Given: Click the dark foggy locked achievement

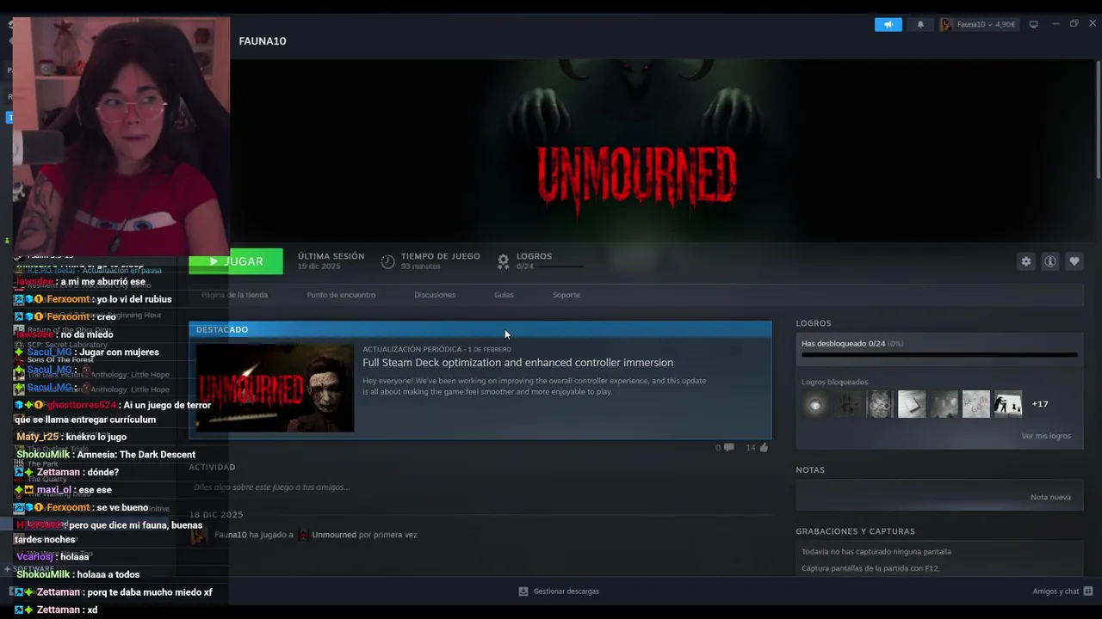Looking at the screenshot, I should (944, 404).
